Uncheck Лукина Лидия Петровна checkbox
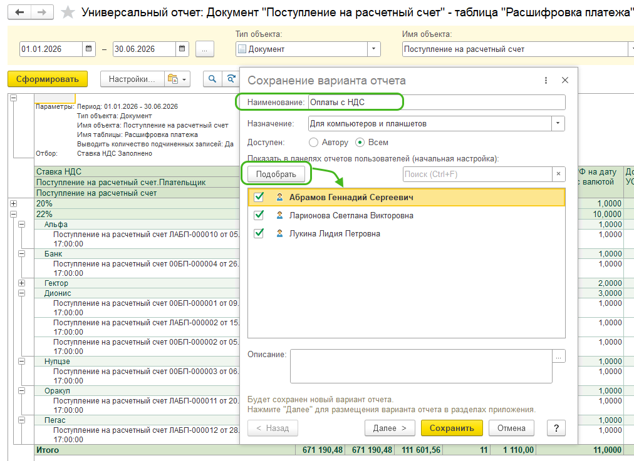This screenshot has width=634, height=461. click(x=259, y=233)
